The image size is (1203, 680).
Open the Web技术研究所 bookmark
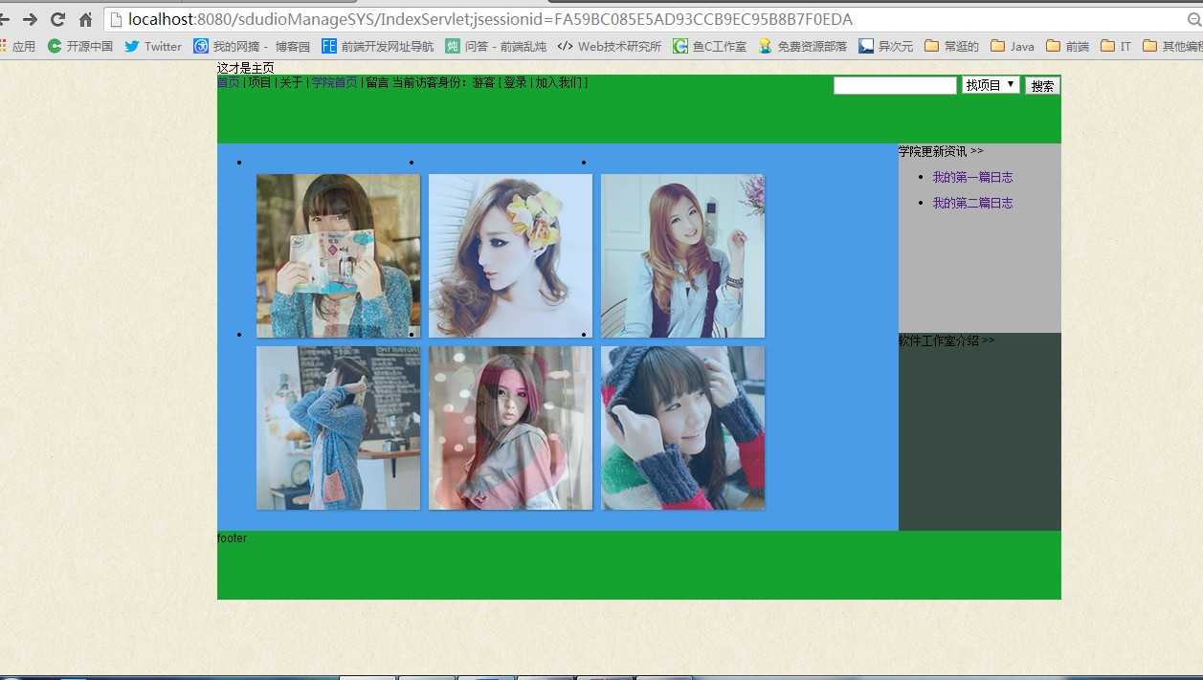(610, 46)
